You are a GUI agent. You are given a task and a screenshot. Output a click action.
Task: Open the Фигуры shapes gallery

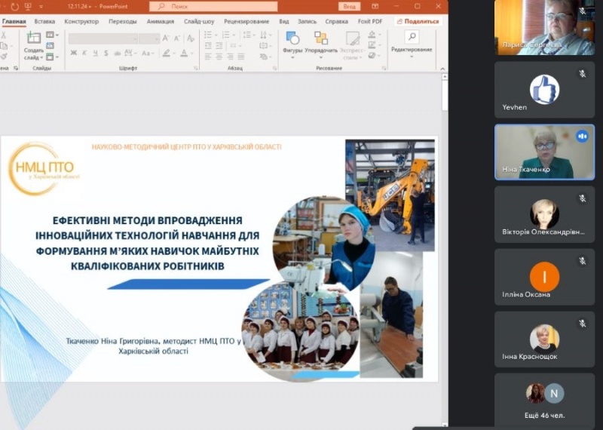click(292, 38)
